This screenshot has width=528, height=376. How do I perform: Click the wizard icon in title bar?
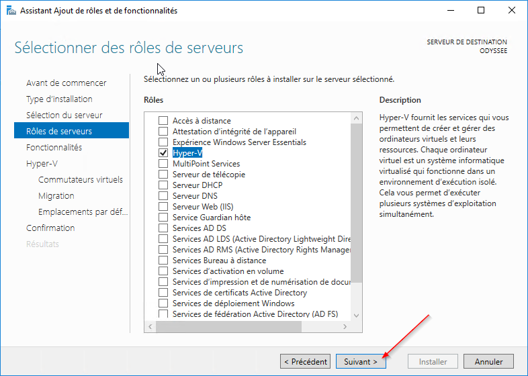click(9, 10)
